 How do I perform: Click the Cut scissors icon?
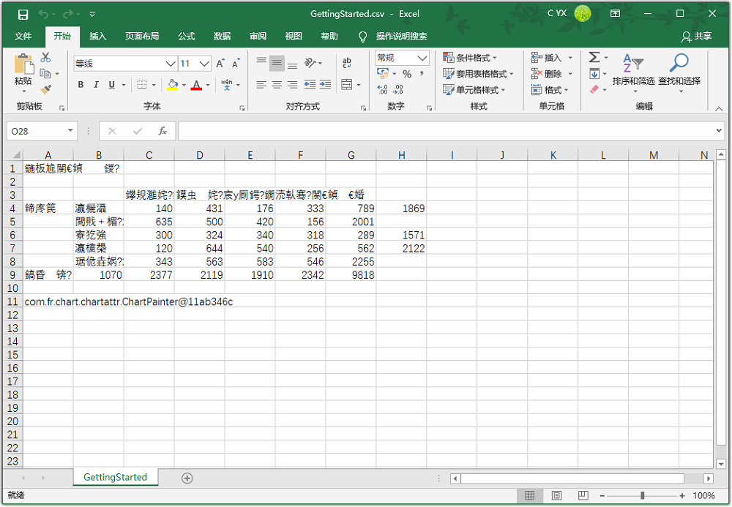point(45,57)
